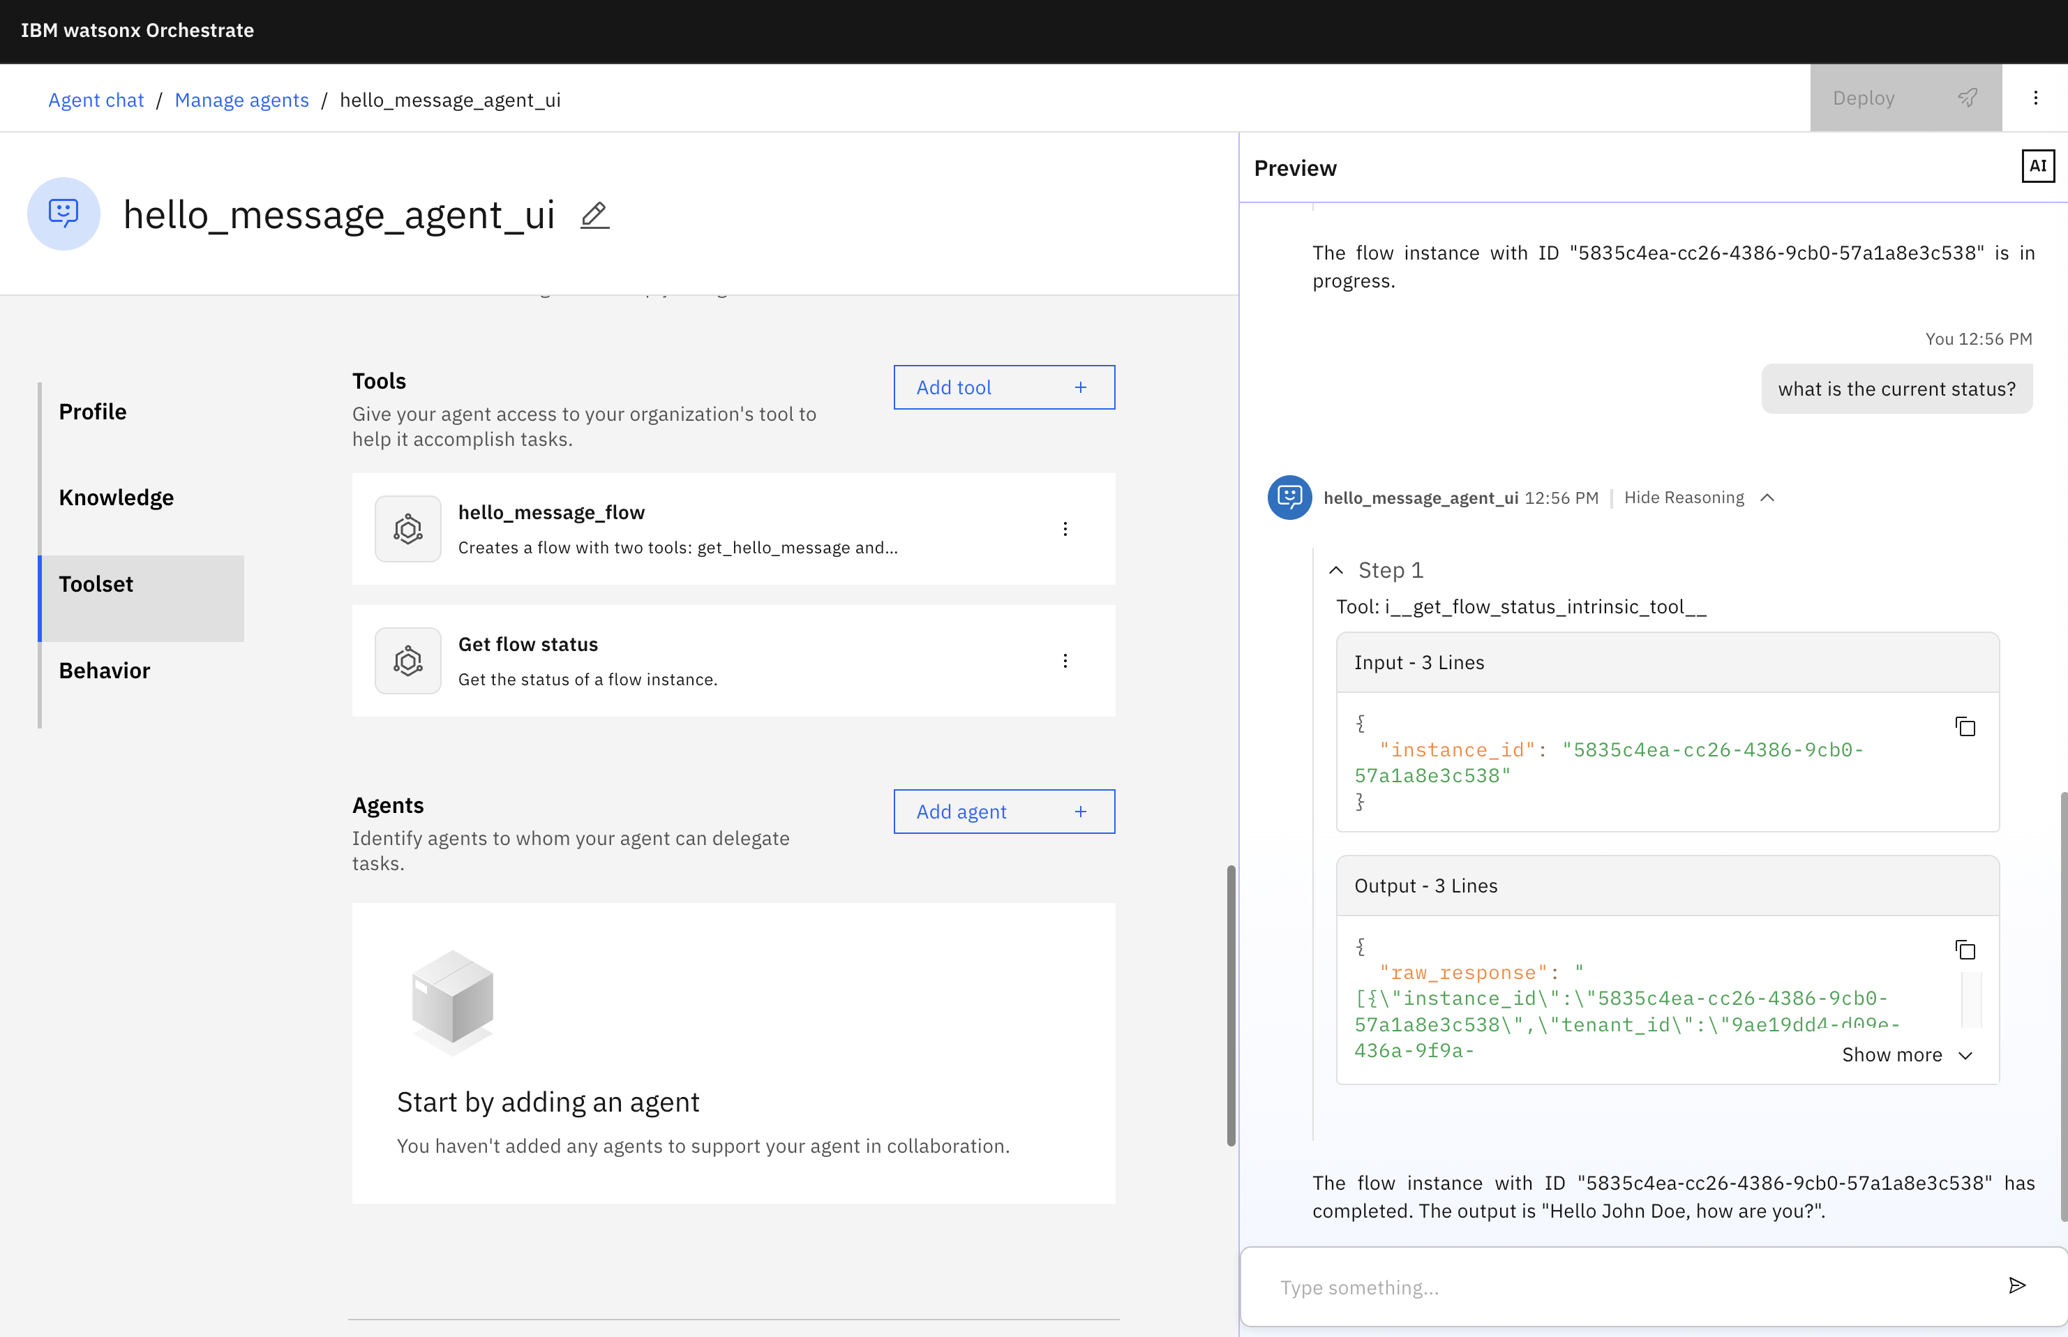
Task: Open options menu for hello_message_flow tool
Action: click(x=1065, y=529)
